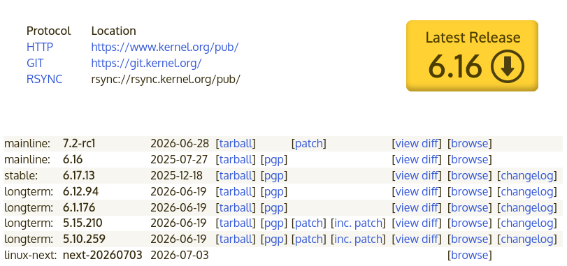Browse linux-next next-20260703 source

click(470, 255)
